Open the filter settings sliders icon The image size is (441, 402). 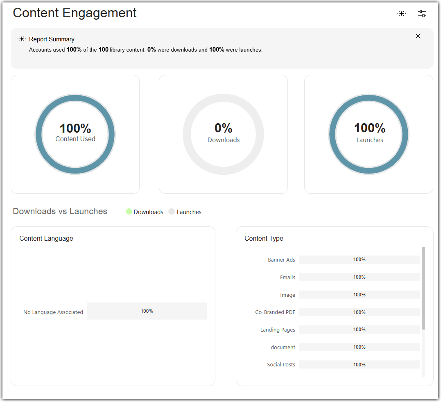coord(422,14)
